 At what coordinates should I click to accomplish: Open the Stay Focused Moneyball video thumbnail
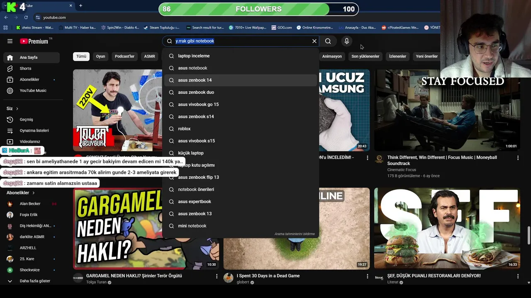point(447,110)
